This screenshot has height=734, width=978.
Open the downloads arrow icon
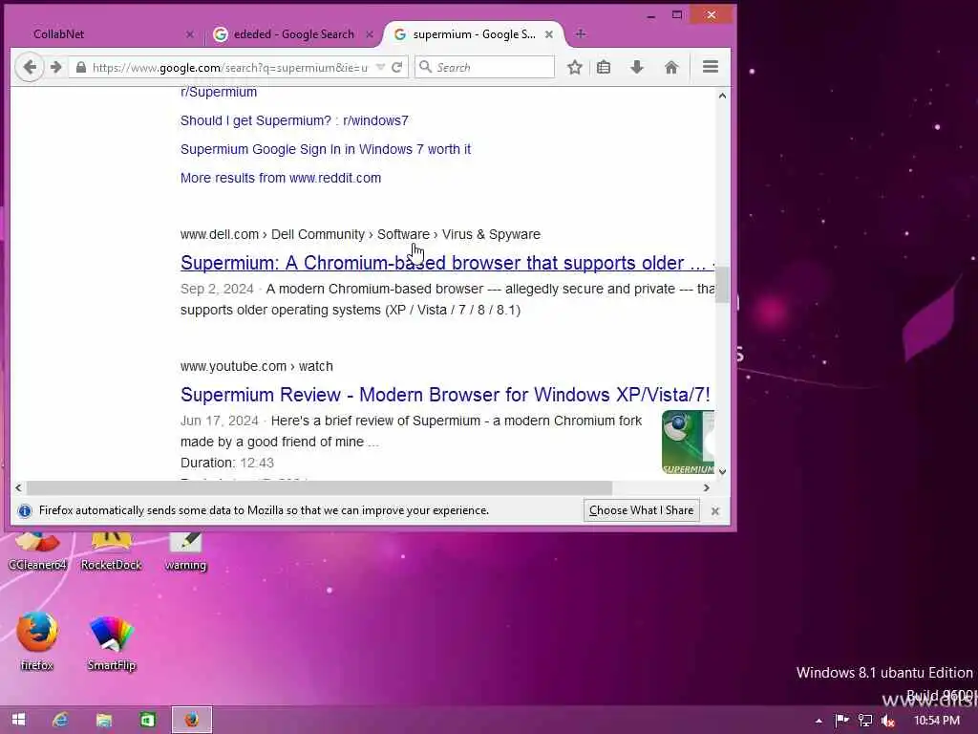tap(637, 68)
